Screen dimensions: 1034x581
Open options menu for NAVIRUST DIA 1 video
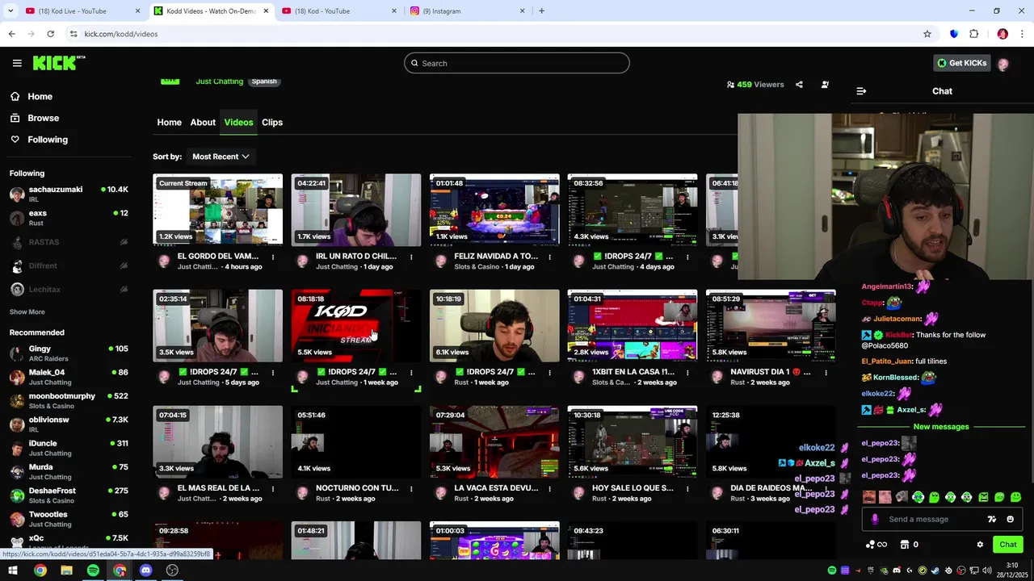pyautogui.click(x=826, y=373)
